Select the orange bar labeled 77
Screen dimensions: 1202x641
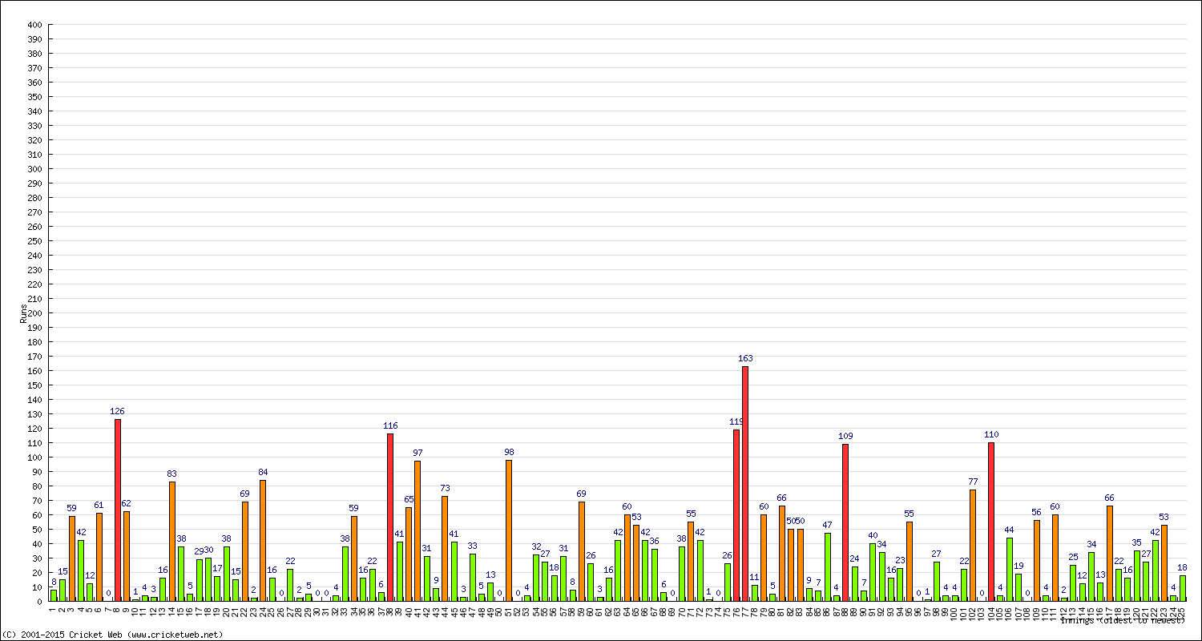click(973, 545)
